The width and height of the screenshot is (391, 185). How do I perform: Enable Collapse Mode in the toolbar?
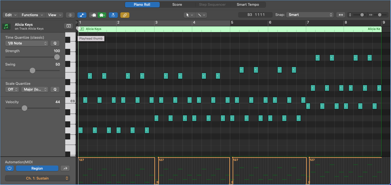point(70,15)
